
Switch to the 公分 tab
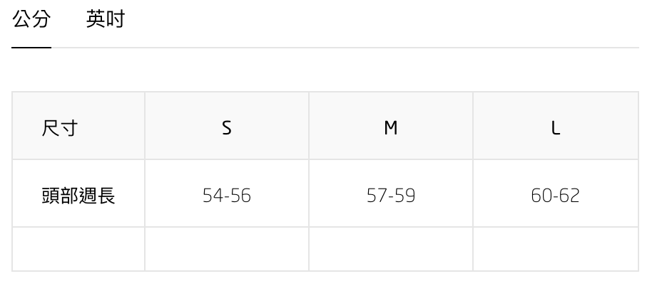click(x=31, y=20)
